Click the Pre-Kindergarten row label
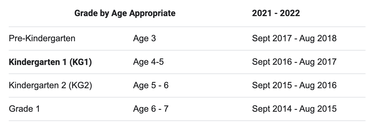The height and width of the screenshot is (124, 377). tap(42, 38)
